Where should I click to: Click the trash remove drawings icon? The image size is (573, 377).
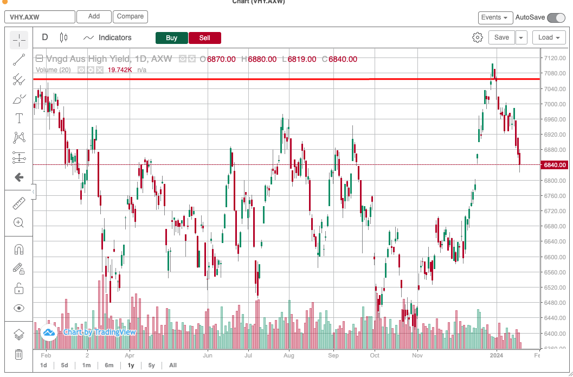(18, 354)
